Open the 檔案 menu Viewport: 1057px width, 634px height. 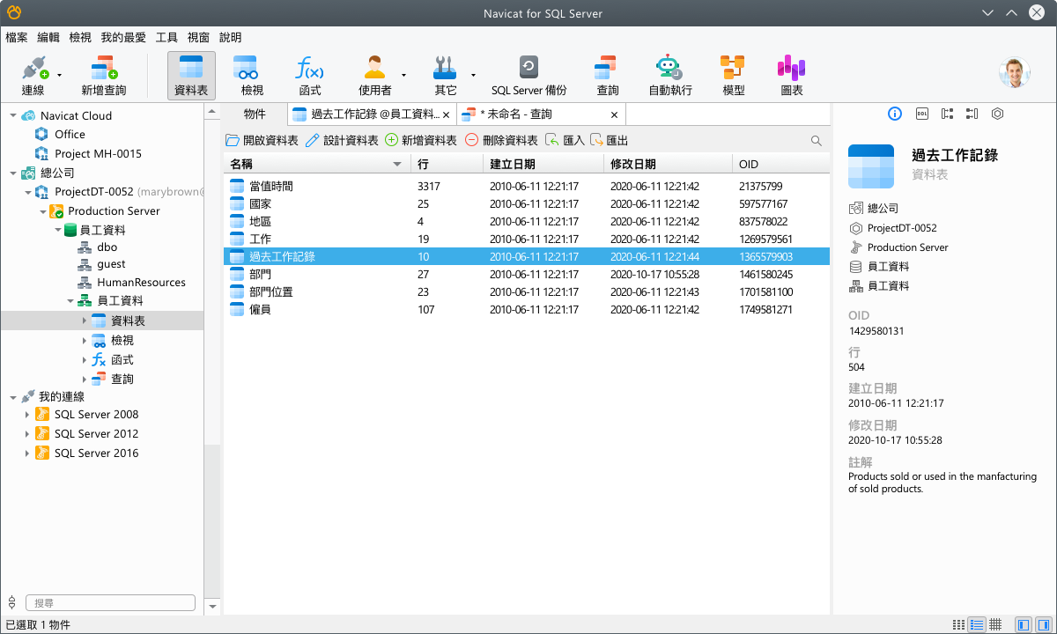pyautogui.click(x=17, y=37)
